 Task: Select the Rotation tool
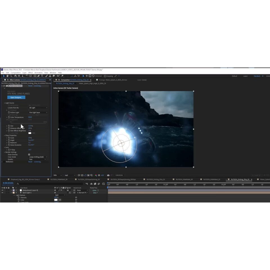[x=27, y=76]
